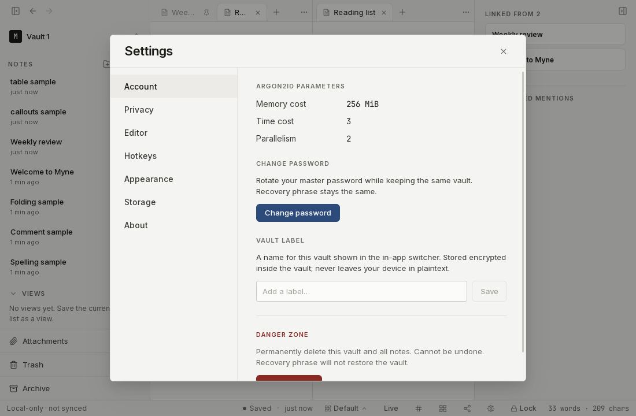Close the Settings dialog with the X
Image resolution: width=636 pixels, height=416 pixels.
tap(504, 51)
